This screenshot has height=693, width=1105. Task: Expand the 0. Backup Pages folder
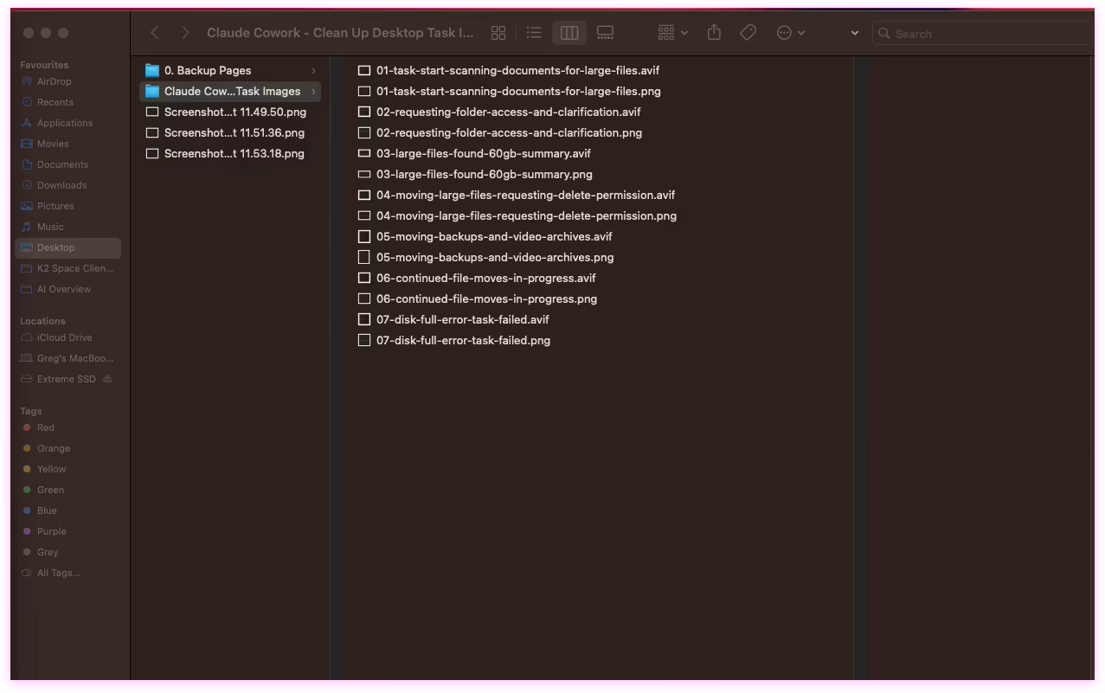pos(313,71)
